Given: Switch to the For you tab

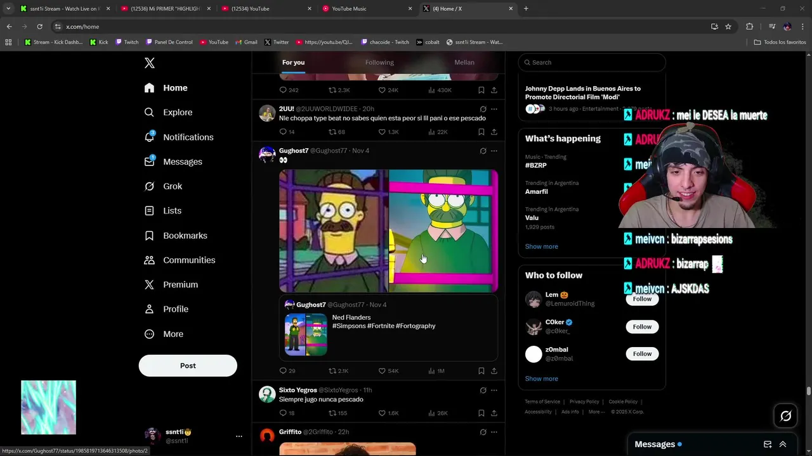Looking at the screenshot, I should 293,62.
